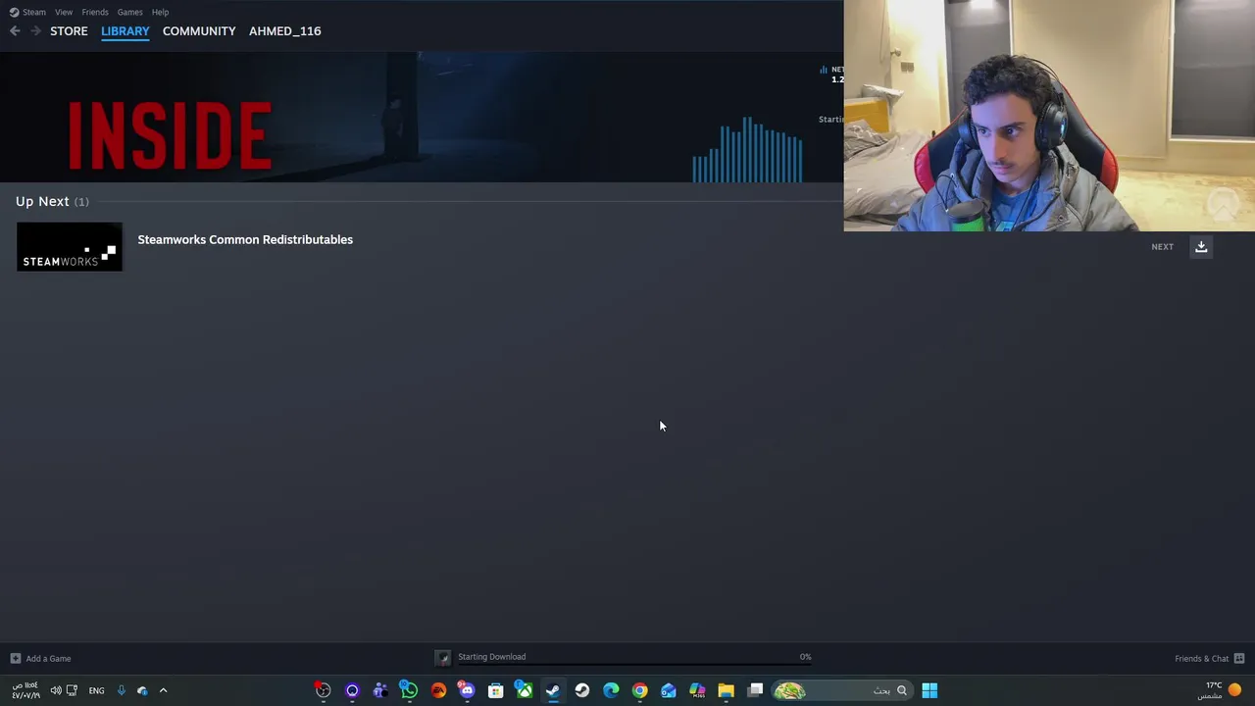Open Microsoft Store from taskbar
1255x706 pixels.
coord(495,690)
